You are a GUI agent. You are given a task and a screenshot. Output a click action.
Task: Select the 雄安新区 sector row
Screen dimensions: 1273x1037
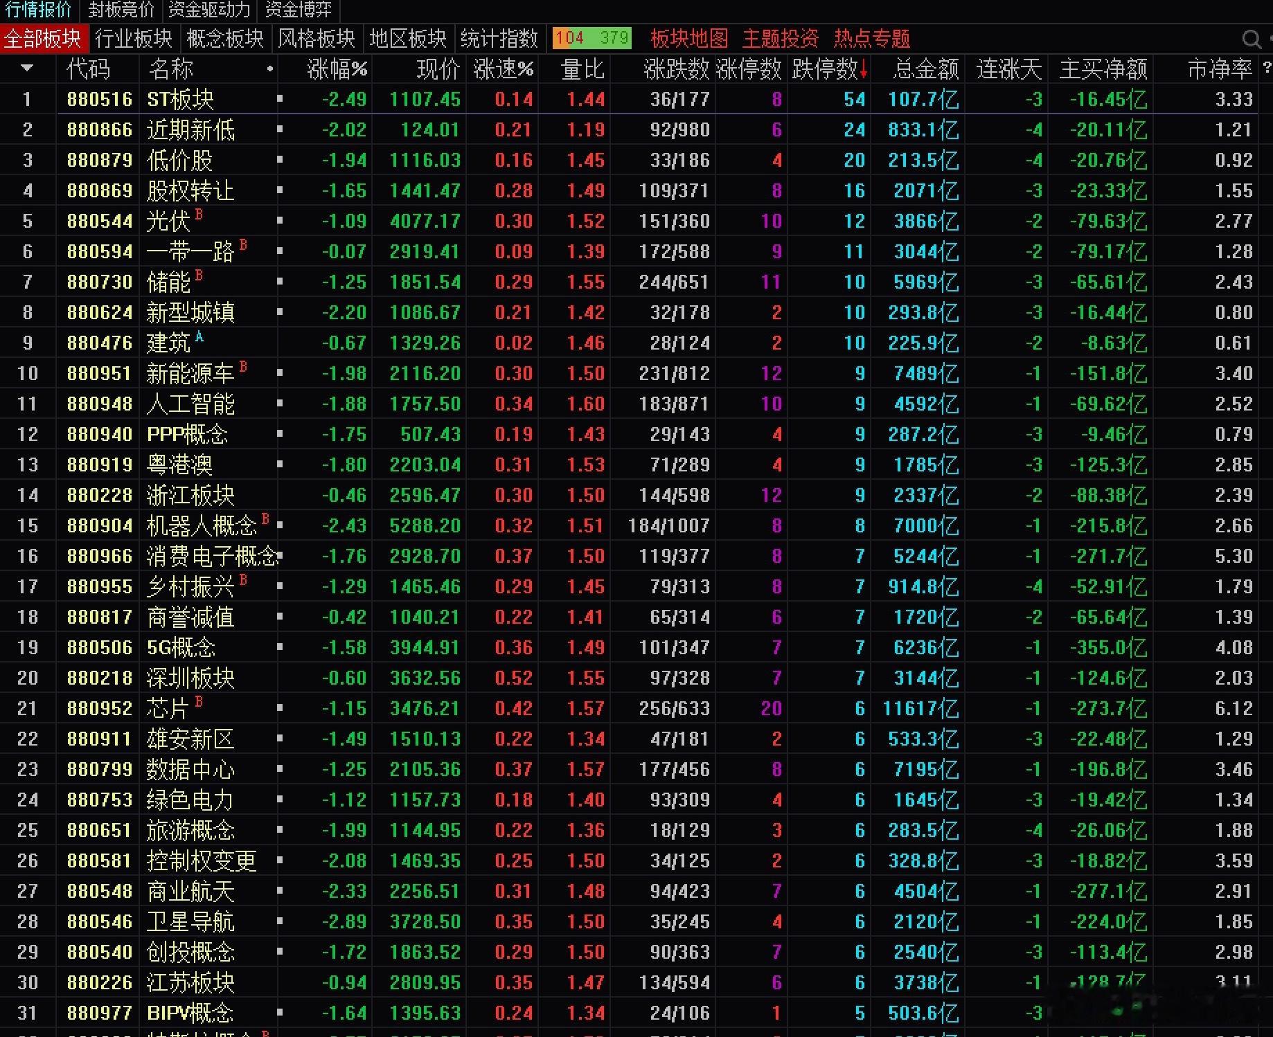(636, 739)
